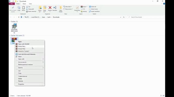Open the ribbon Open dropdown
Viewport: 174px width, 97px height.
point(84,7)
